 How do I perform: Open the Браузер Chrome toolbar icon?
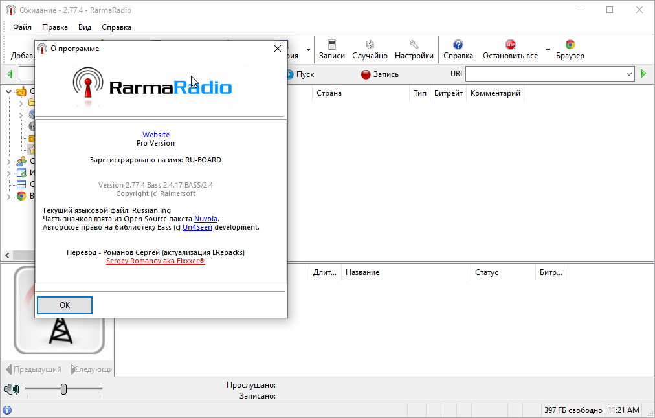[570, 49]
